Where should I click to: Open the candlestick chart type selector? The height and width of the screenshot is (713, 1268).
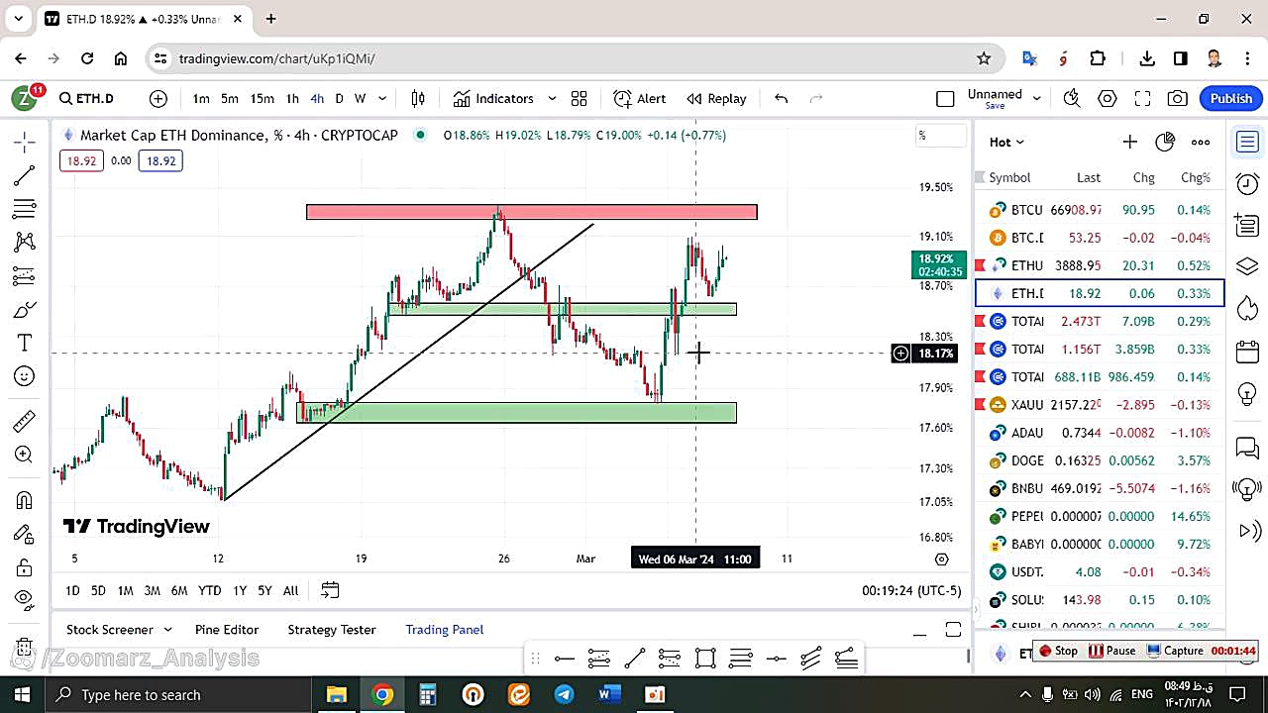click(418, 98)
